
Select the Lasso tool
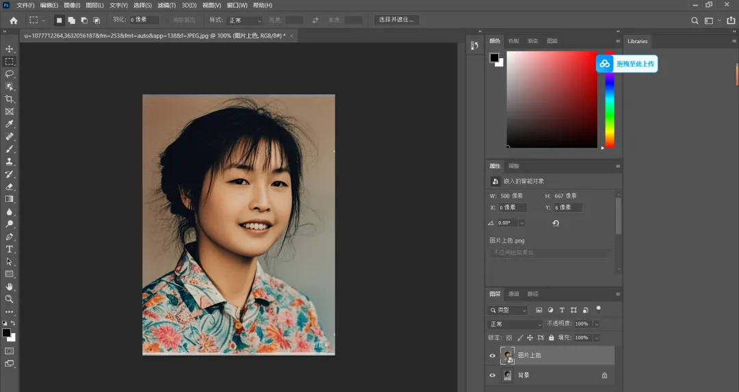(x=10, y=74)
